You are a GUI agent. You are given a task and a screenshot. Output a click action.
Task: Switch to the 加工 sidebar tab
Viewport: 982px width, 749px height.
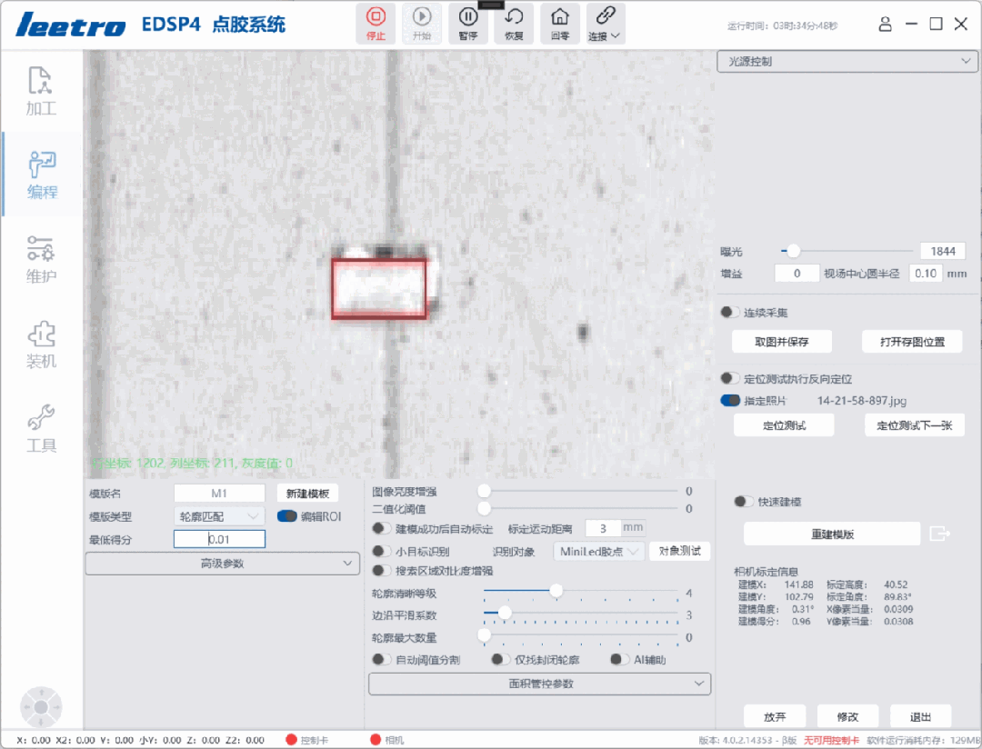point(41,91)
